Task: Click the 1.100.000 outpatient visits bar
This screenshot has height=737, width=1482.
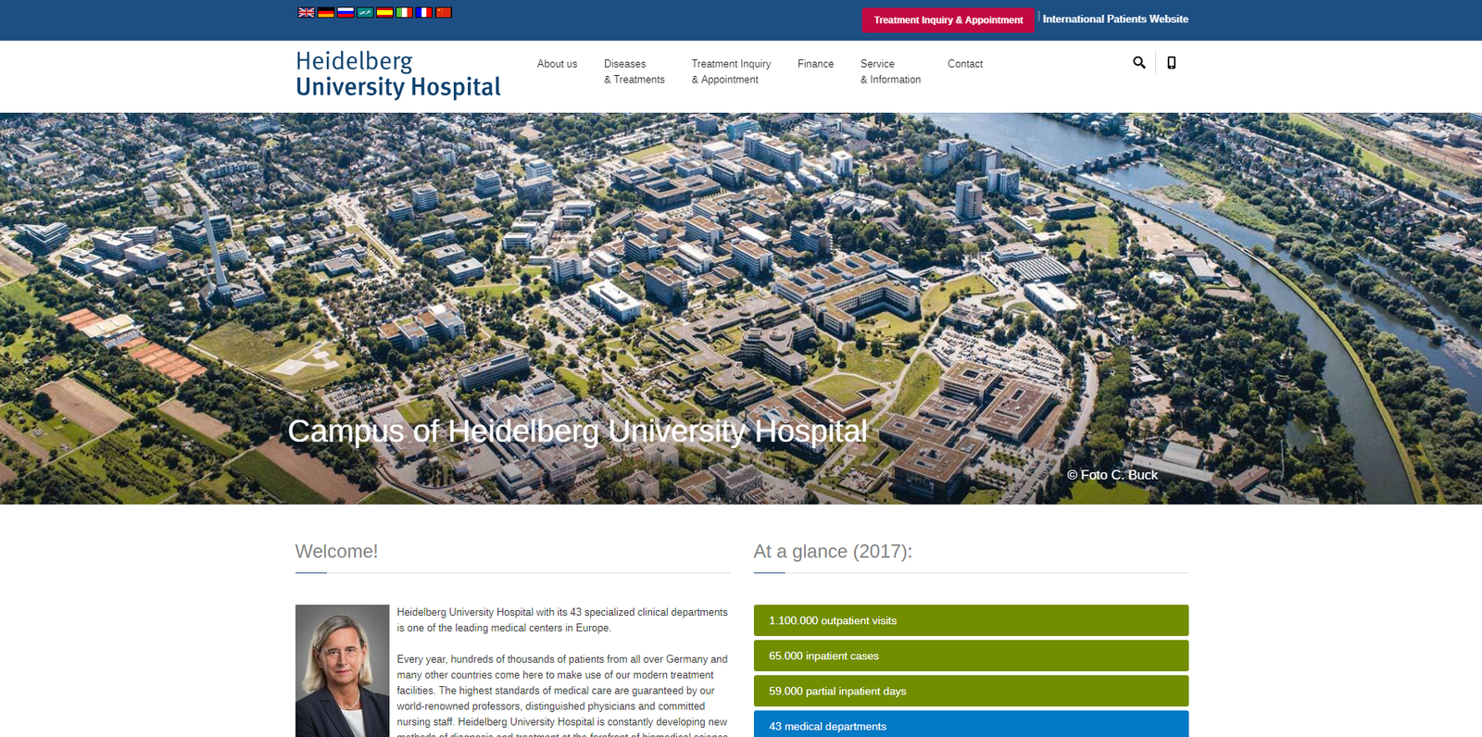Action: pyautogui.click(x=971, y=620)
